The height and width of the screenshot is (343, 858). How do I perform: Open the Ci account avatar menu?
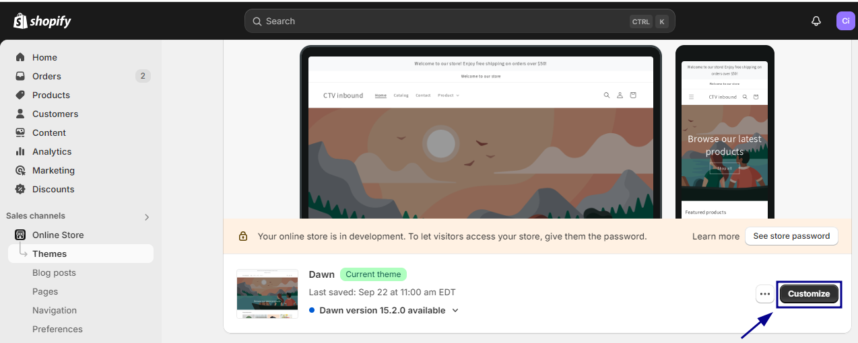[846, 21]
